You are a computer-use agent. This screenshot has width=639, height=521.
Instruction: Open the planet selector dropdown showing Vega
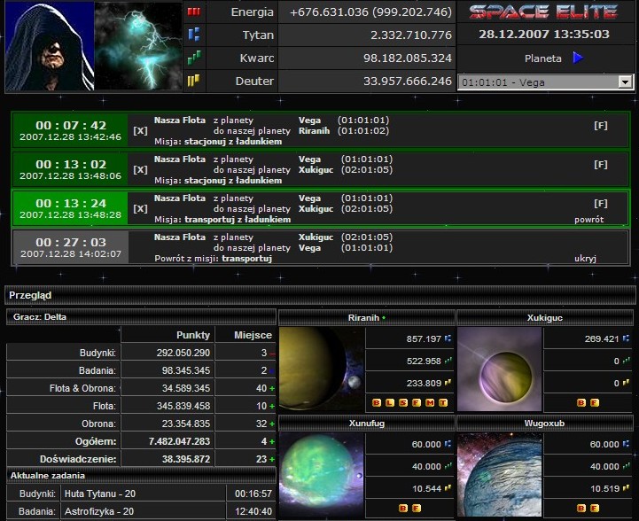pyautogui.click(x=546, y=82)
